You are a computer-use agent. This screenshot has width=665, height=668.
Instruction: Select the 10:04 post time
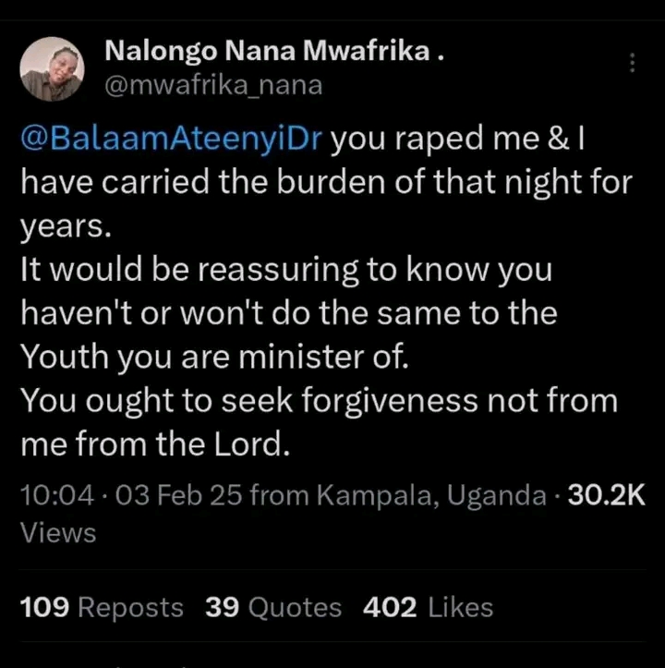[57, 495]
